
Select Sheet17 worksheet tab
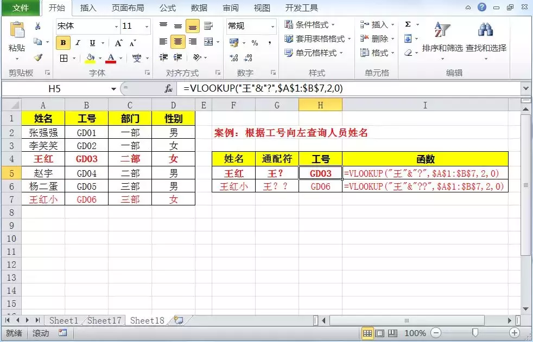coord(104,320)
